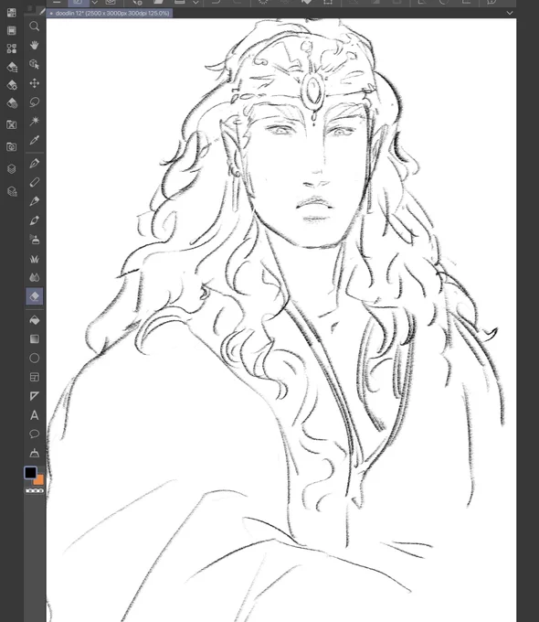539x622 pixels.
Task: Select the Brush tool below the pencil
Action: (x=35, y=201)
